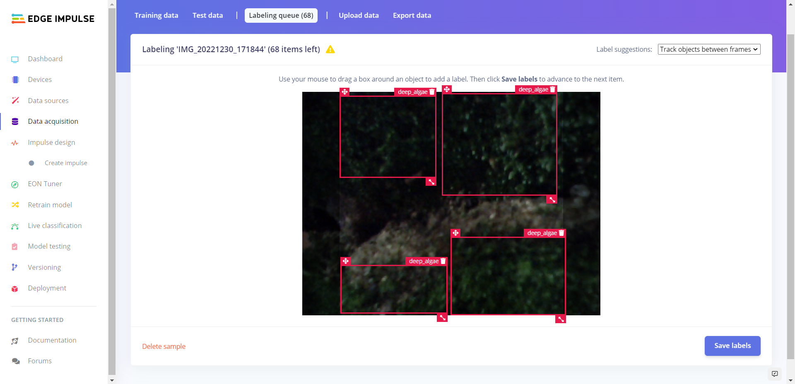The image size is (795, 384).
Task: Delete the top-left deep_algae box via trash icon
Action: [x=432, y=92]
